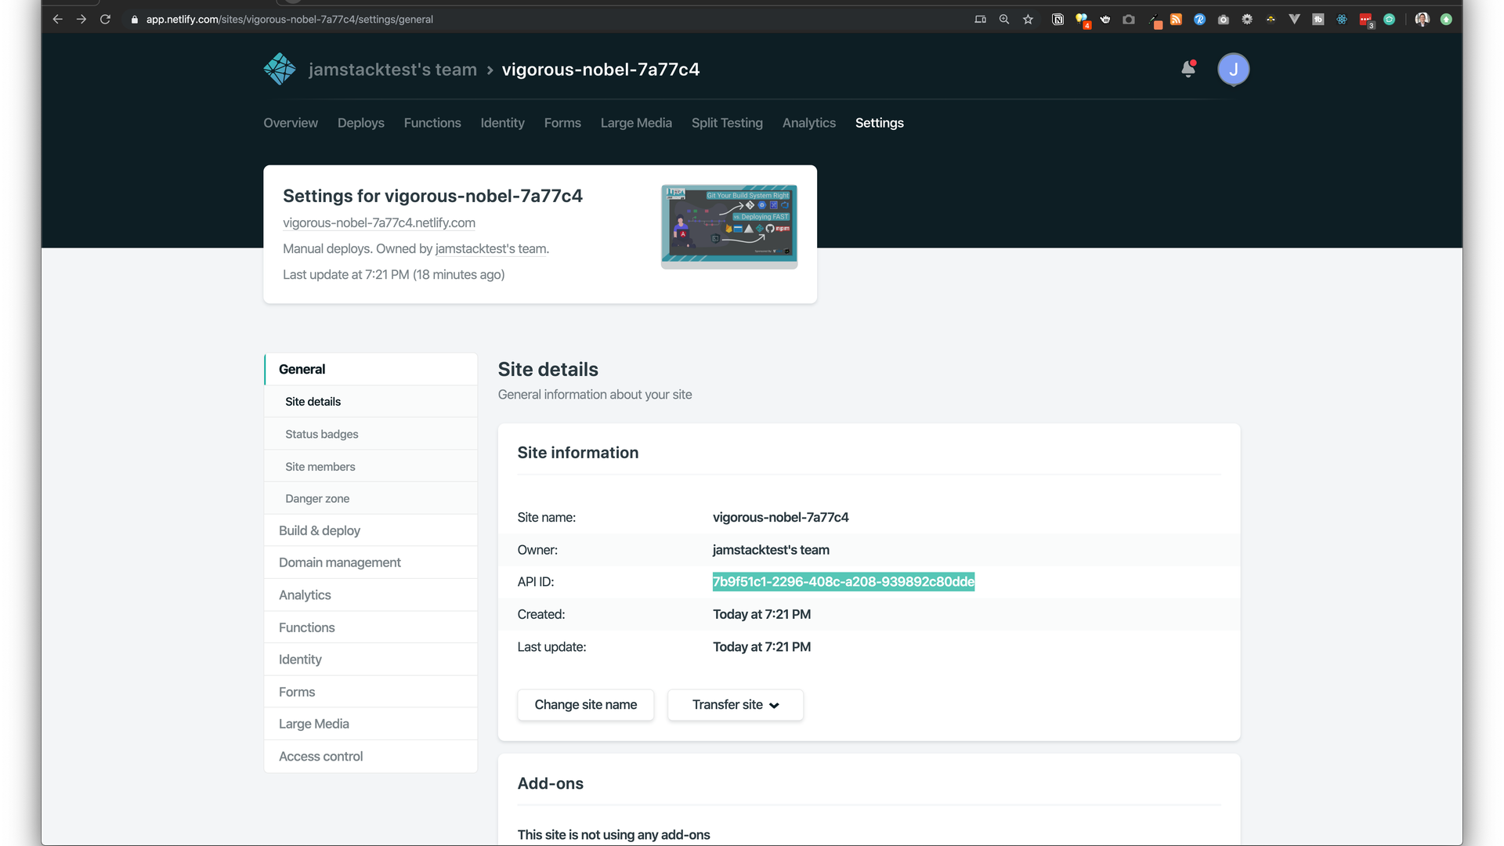This screenshot has width=1504, height=846.
Task: Switch to the Deploys tab
Action: (360, 123)
